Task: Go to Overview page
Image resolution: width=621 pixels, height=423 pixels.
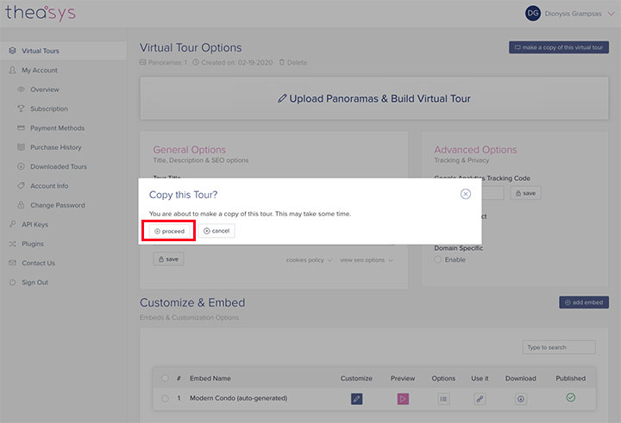Action: point(44,90)
